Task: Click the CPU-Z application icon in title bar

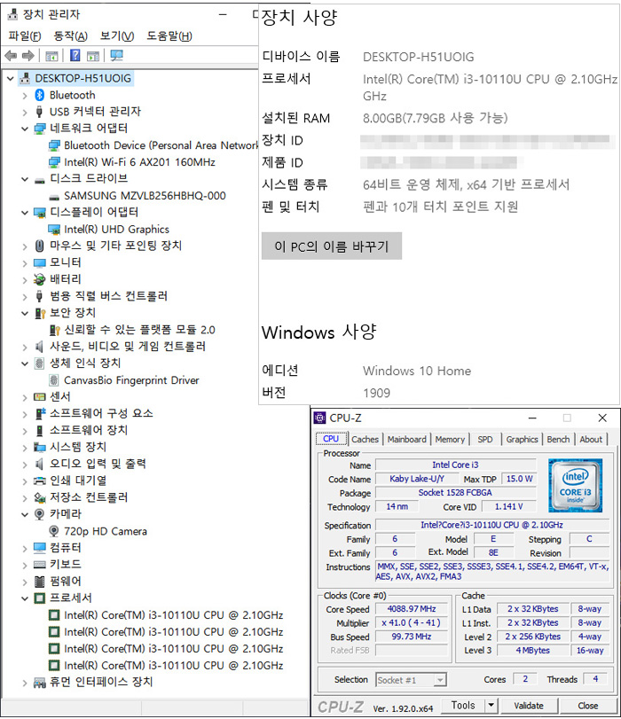Action: click(x=319, y=418)
